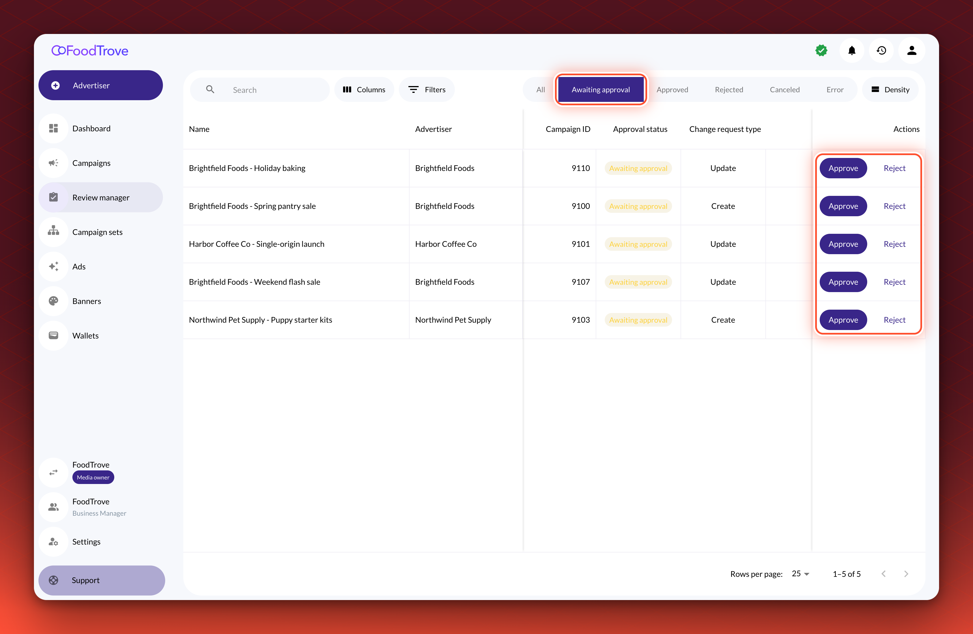This screenshot has height=634, width=973.
Task: Reject Puppy starter kits campaign
Action: (x=894, y=320)
